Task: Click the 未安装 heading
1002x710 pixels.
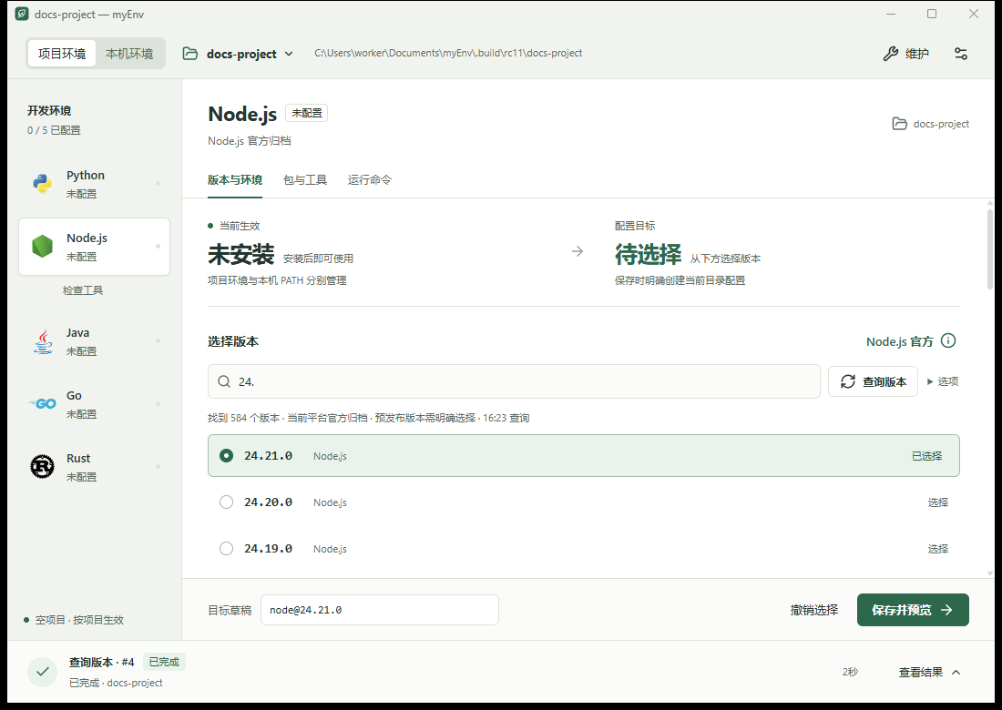Action: [240, 254]
